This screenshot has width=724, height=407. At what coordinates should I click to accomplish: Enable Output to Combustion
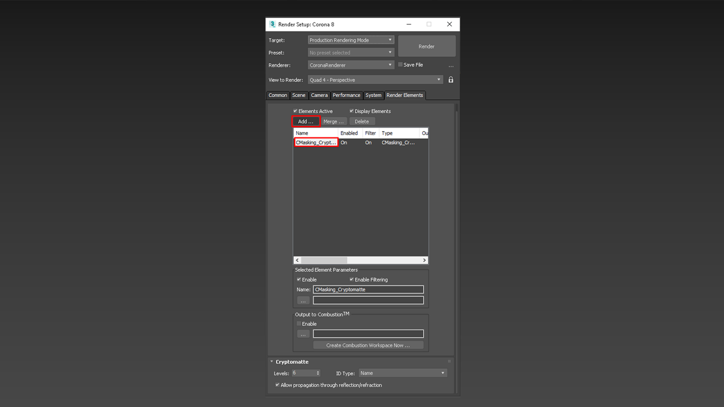[x=299, y=323]
